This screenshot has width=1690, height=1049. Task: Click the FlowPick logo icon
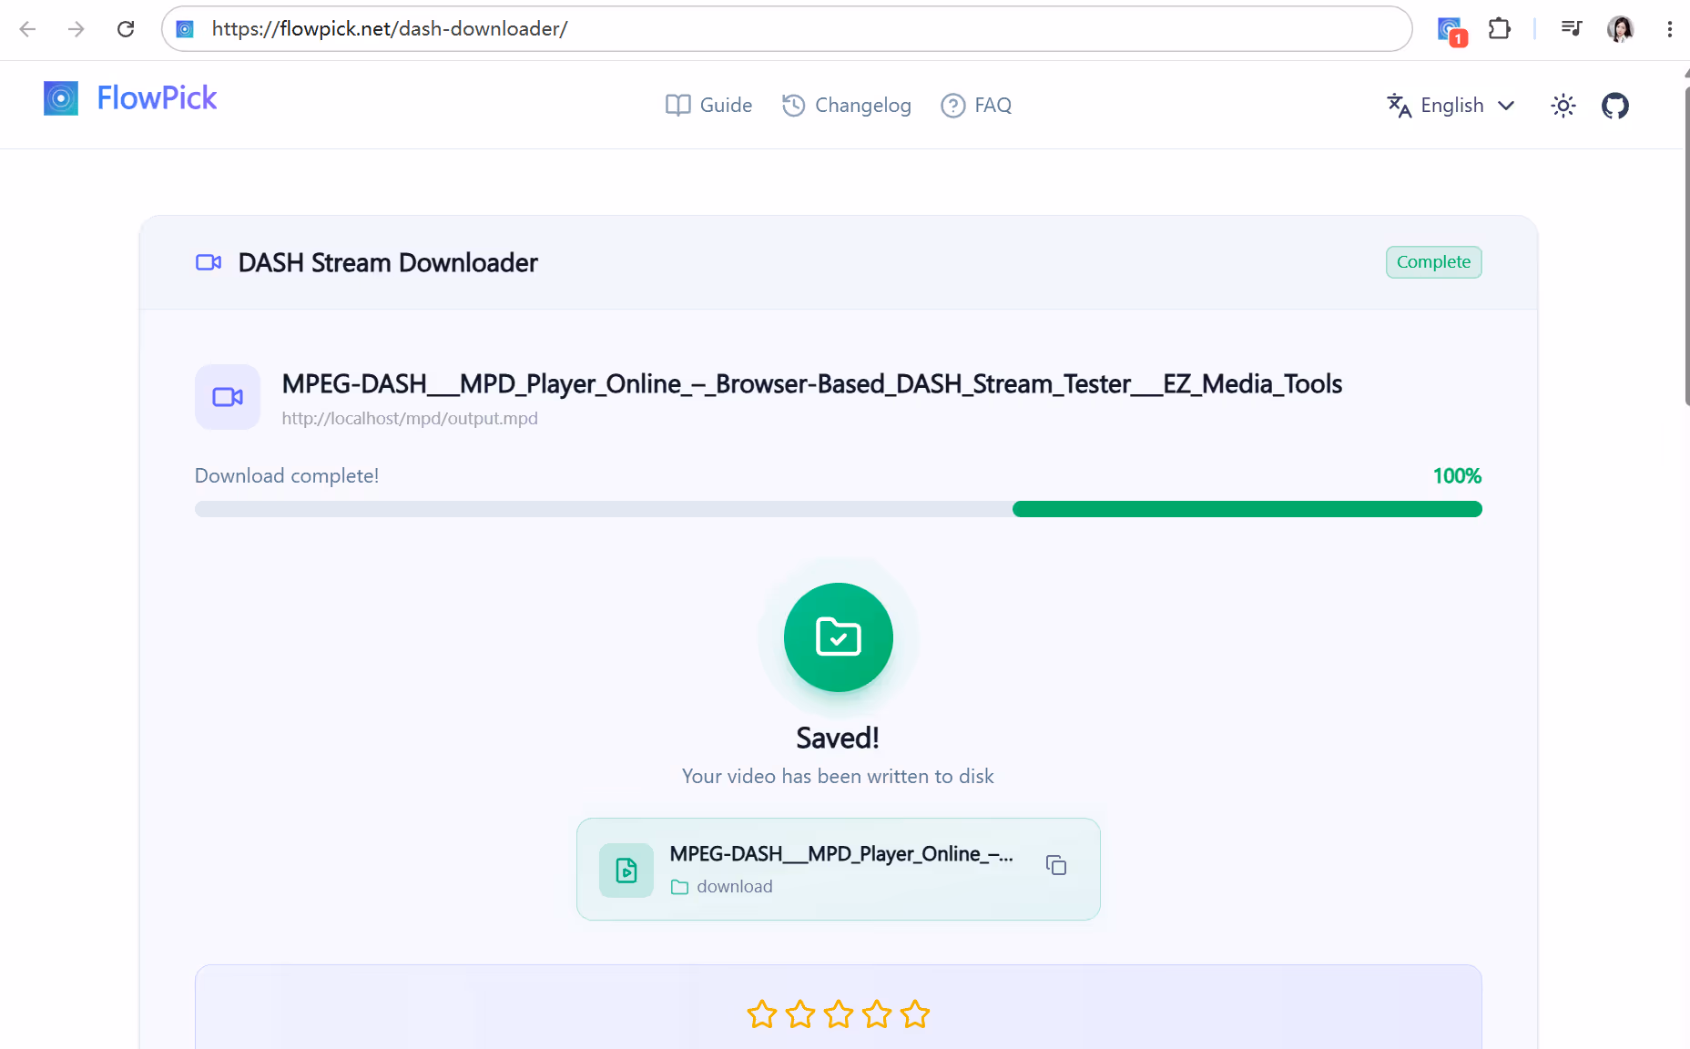pos(61,98)
